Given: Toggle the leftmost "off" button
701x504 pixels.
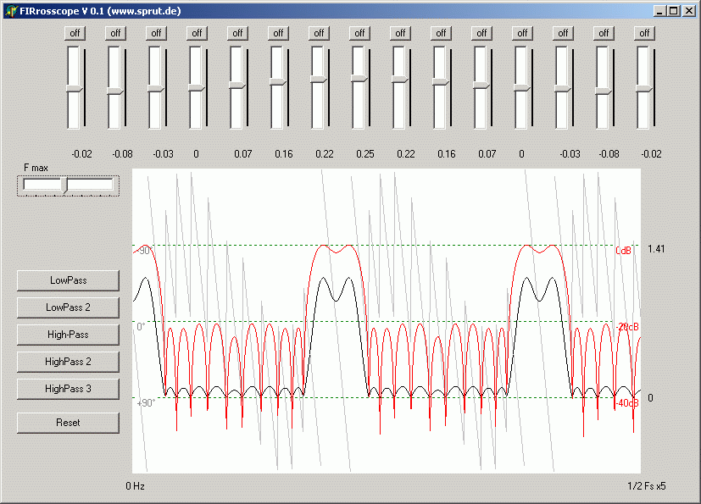Looking at the screenshot, I should (75, 33).
